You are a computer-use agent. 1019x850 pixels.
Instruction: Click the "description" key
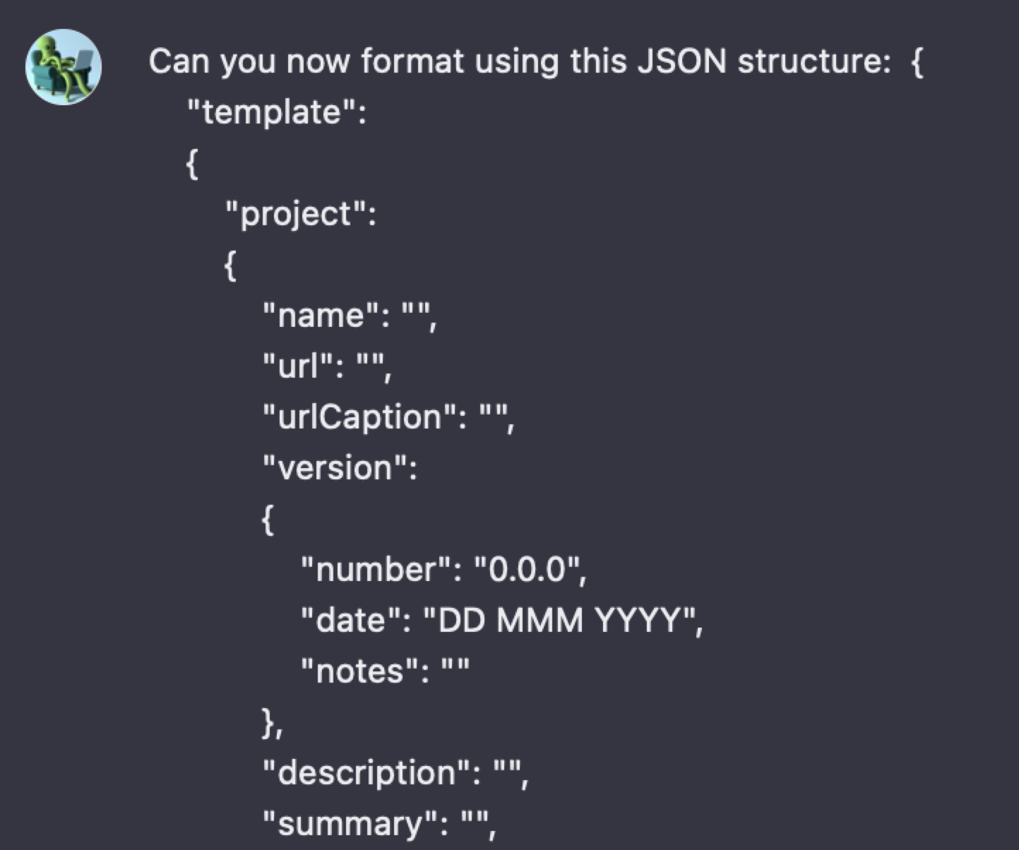tap(368, 773)
